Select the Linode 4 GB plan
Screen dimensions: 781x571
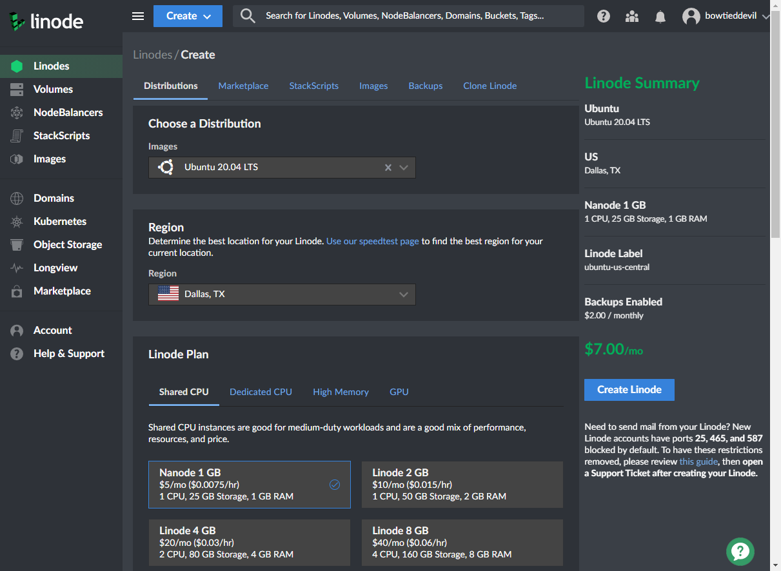pyautogui.click(x=250, y=543)
